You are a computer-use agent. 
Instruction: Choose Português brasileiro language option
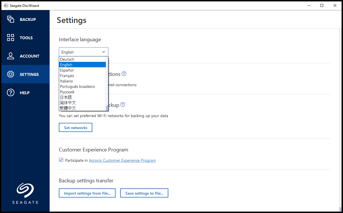[x=77, y=86]
